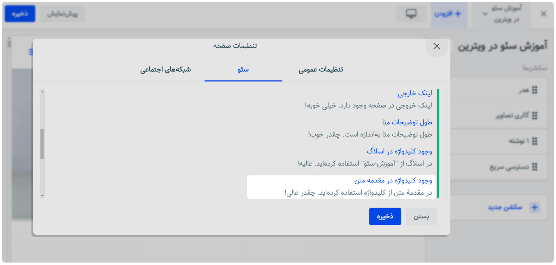
Task: Select the سئو tab
Action: (x=243, y=70)
